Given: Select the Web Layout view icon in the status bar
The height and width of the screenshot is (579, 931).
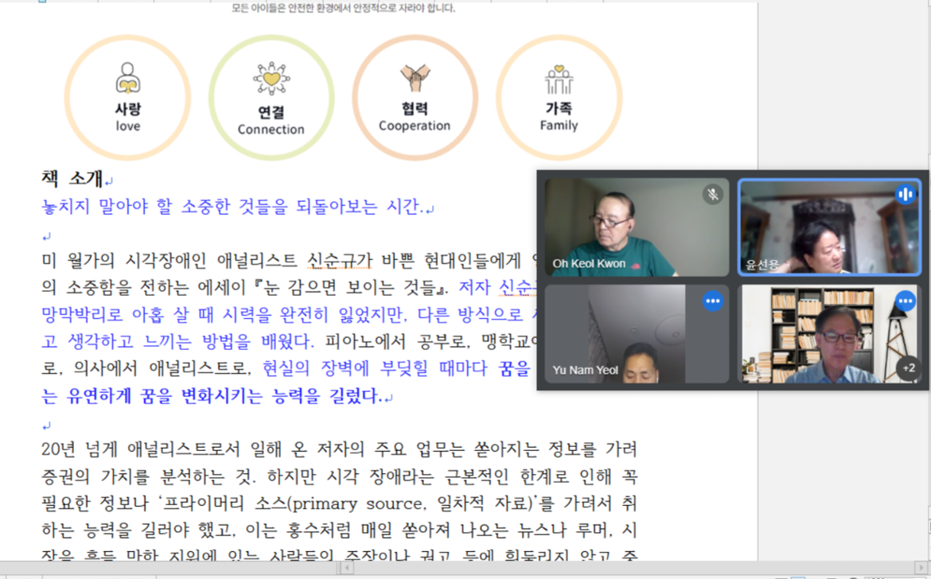Looking at the screenshot, I should 816,577.
